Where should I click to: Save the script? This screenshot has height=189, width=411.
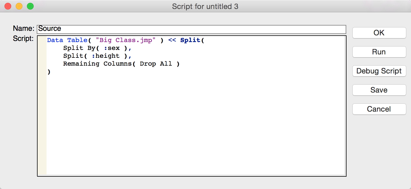[379, 90]
